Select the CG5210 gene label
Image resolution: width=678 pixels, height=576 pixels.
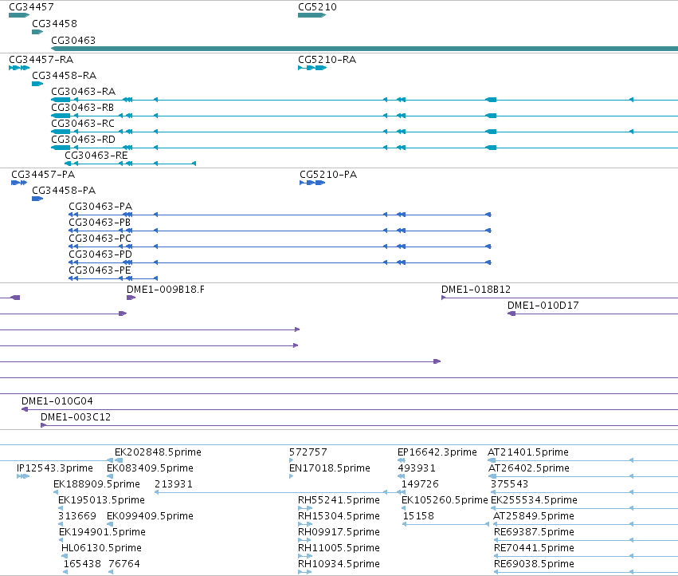point(317,7)
